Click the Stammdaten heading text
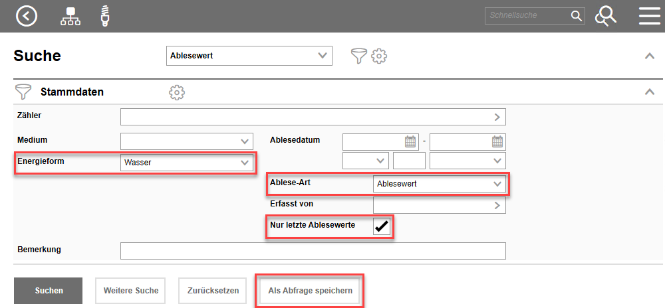The image size is (665, 308). click(72, 92)
